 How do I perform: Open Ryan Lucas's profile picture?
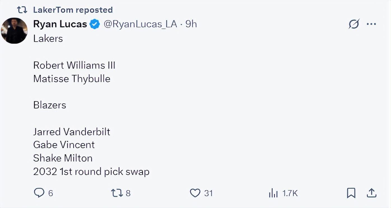coord(14,31)
